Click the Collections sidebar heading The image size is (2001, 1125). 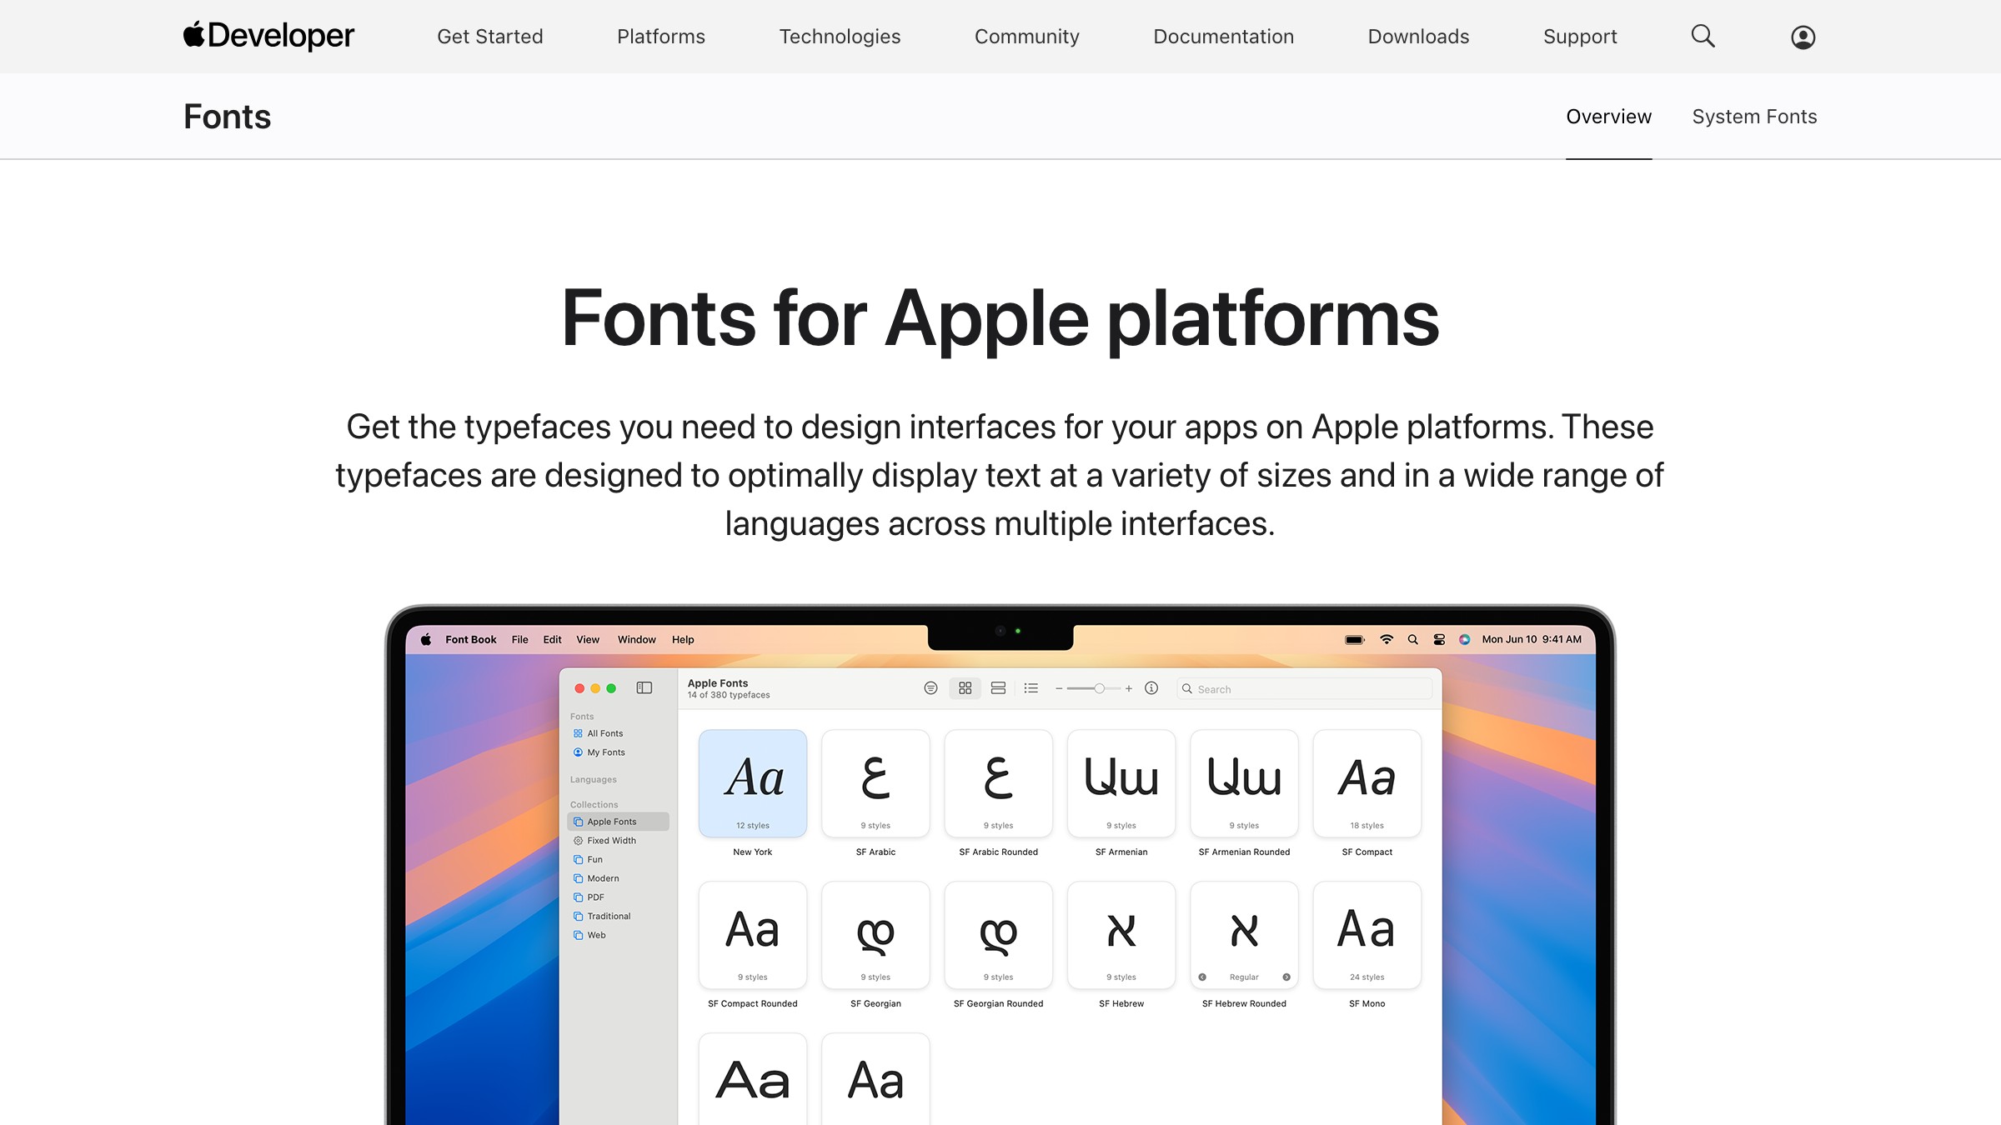point(594,804)
